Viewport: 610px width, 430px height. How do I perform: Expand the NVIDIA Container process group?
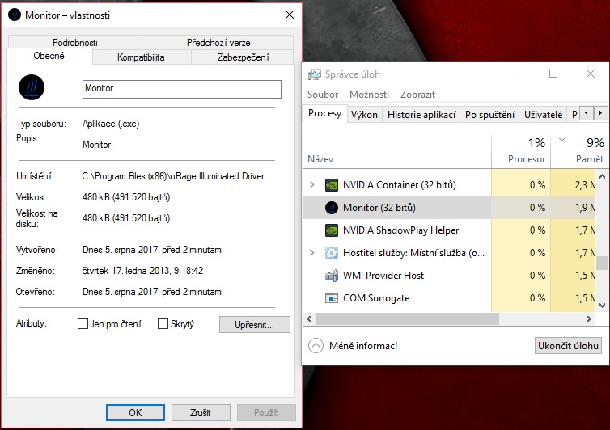pyautogui.click(x=311, y=184)
